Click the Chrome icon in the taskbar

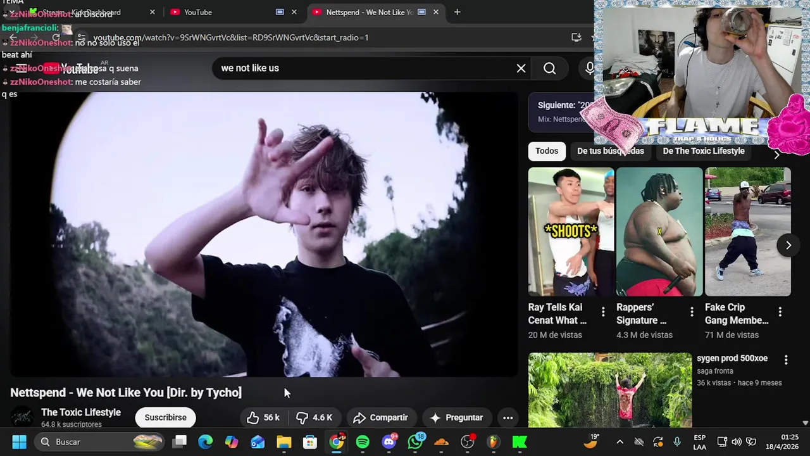(337, 441)
